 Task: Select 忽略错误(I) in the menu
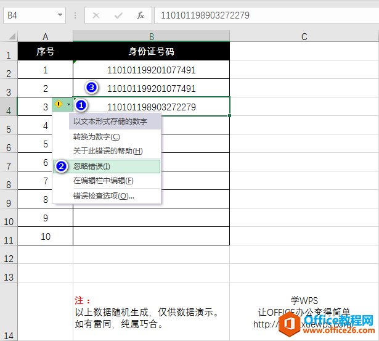[107, 166]
